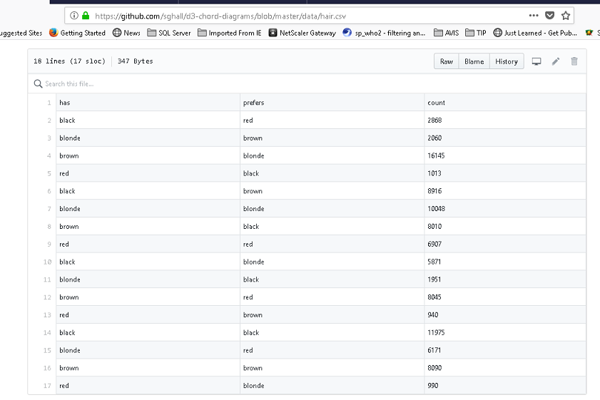
Task: Open the Getting Started Firefox bookmark
Action: point(78,33)
